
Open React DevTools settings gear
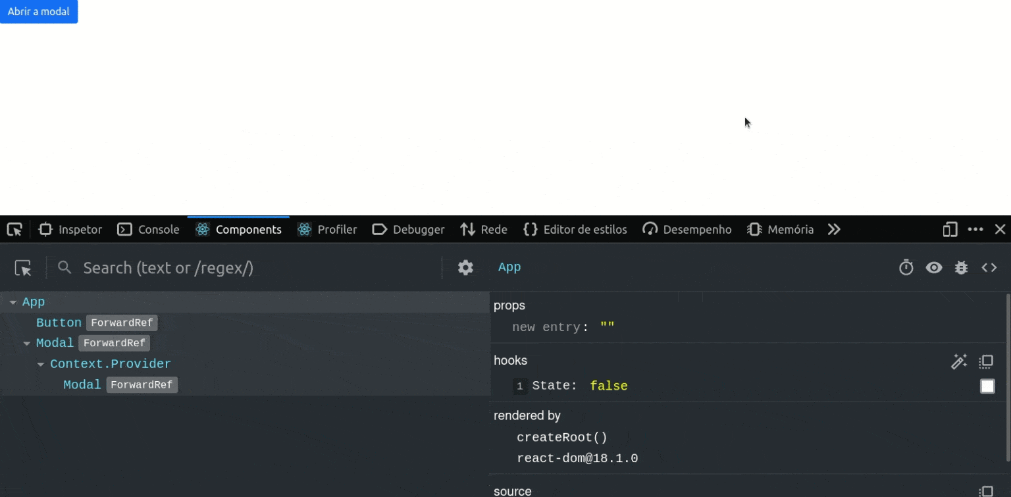tap(465, 268)
